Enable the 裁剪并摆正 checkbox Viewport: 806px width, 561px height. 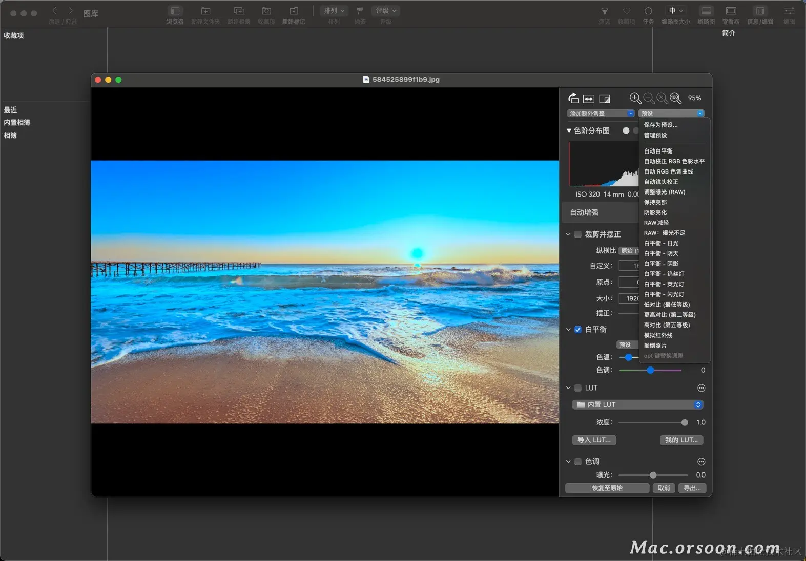(578, 234)
